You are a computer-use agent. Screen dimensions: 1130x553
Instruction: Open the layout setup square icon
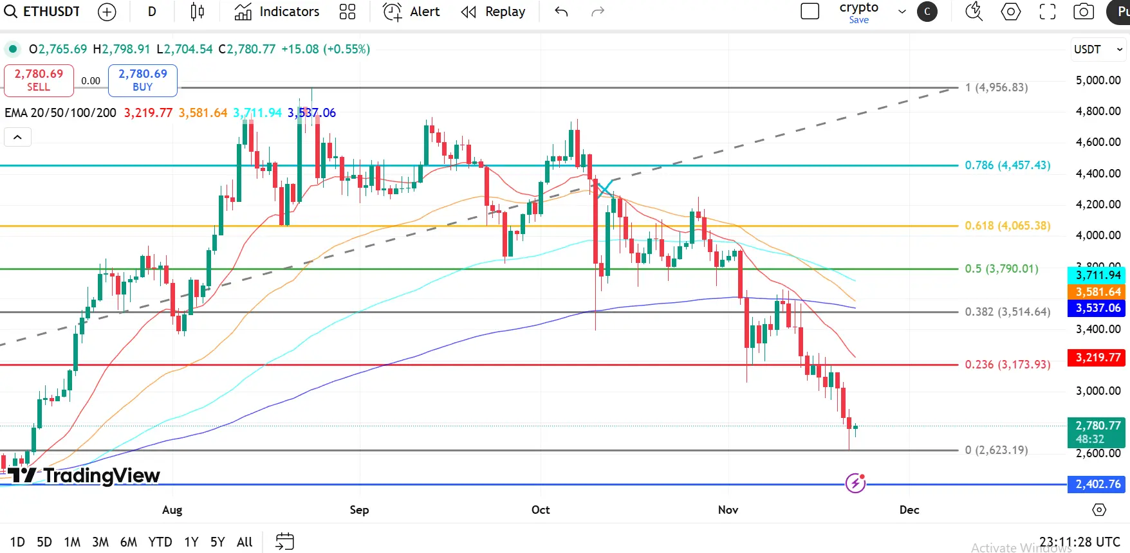(x=810, y=12)
